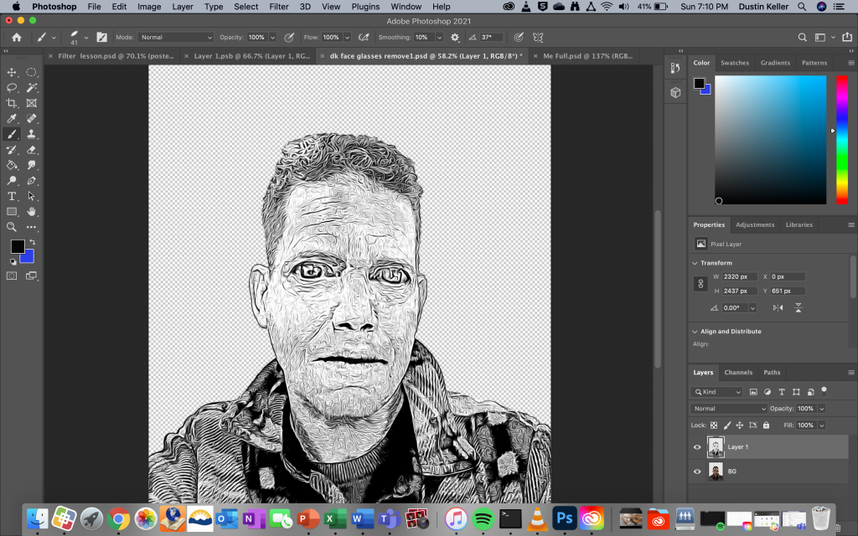The image size is (858, 536).
Task: Open the Filter menu
Action: pyautogui.click(x=279, y=7)
